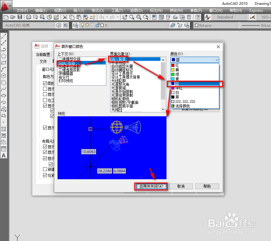Screen dimensions: 271x241
Task: Save drawing using the floppy disk icon
Action: tap(20, 17)
